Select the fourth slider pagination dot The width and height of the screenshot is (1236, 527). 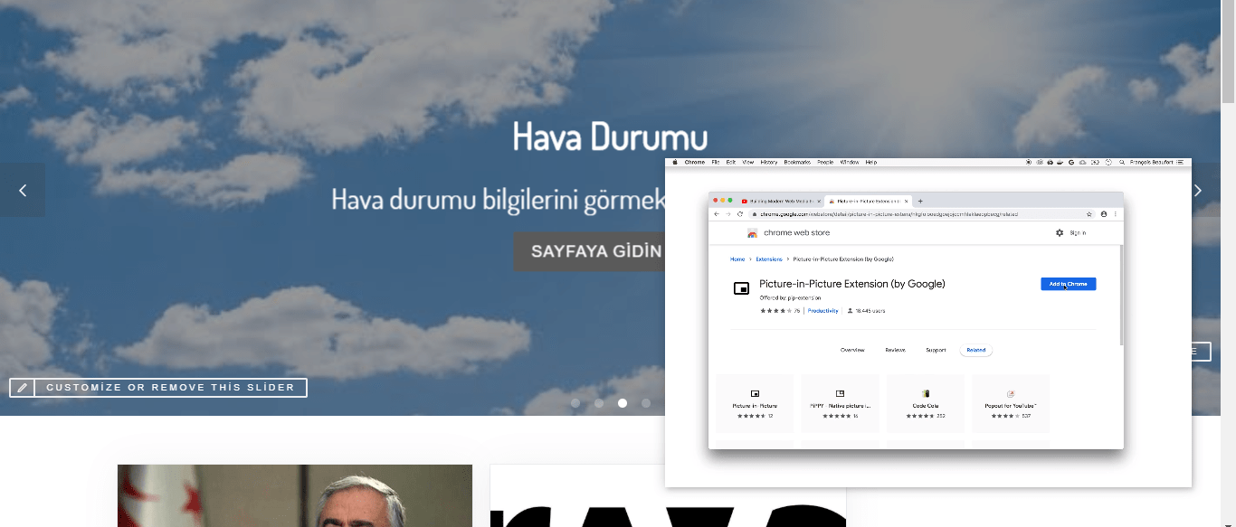(x=646, y=403)
